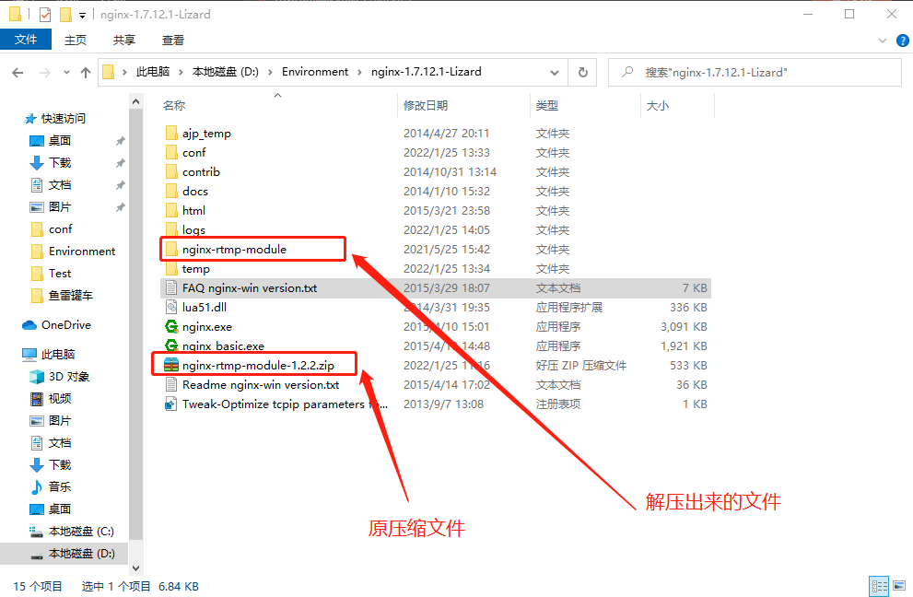
Task: Click 此电脑 in the address breadcrumb
Action: (x=153, y=72)
